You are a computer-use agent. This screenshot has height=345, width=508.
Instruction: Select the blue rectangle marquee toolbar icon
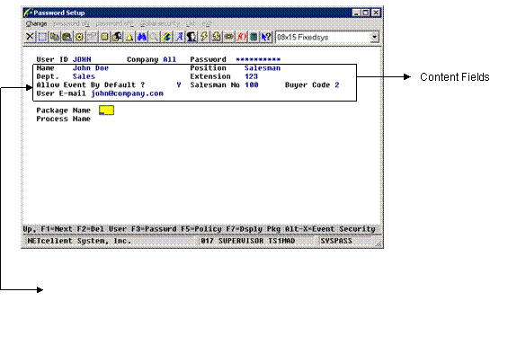(x=42, y=37)
